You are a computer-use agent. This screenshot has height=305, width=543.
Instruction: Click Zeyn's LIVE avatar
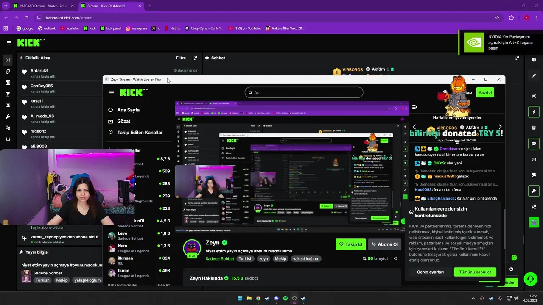point(192,248)
